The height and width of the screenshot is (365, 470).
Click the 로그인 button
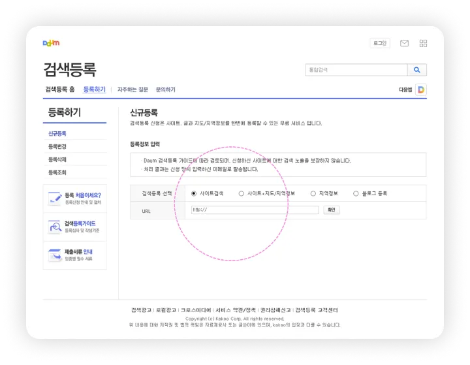[x=380, y=43]
